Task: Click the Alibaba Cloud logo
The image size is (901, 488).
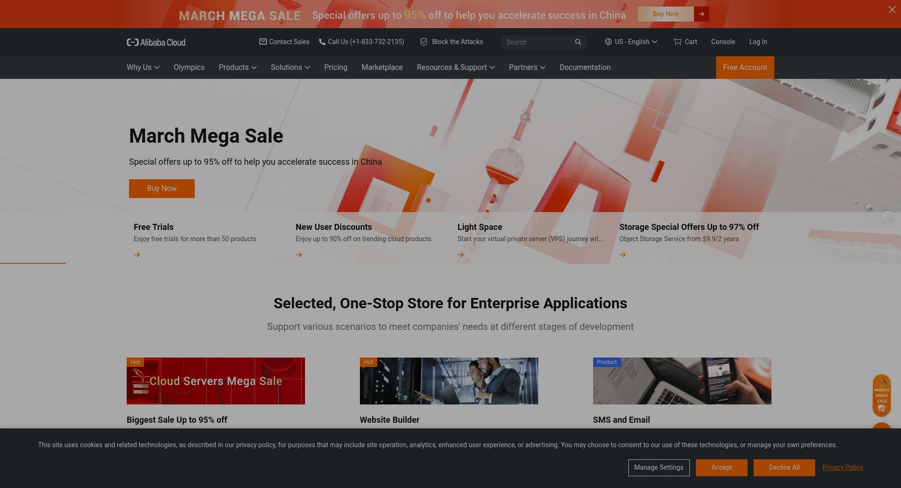Action: click(156, 42)
